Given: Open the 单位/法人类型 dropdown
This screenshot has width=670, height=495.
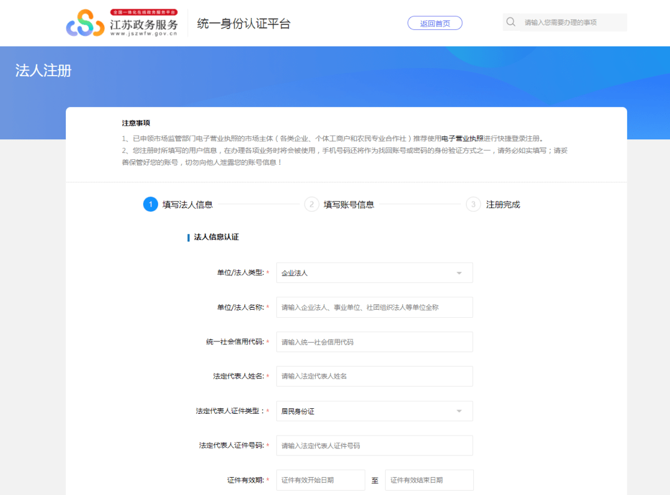Looking at the screenshot, I should coord(374,273).
